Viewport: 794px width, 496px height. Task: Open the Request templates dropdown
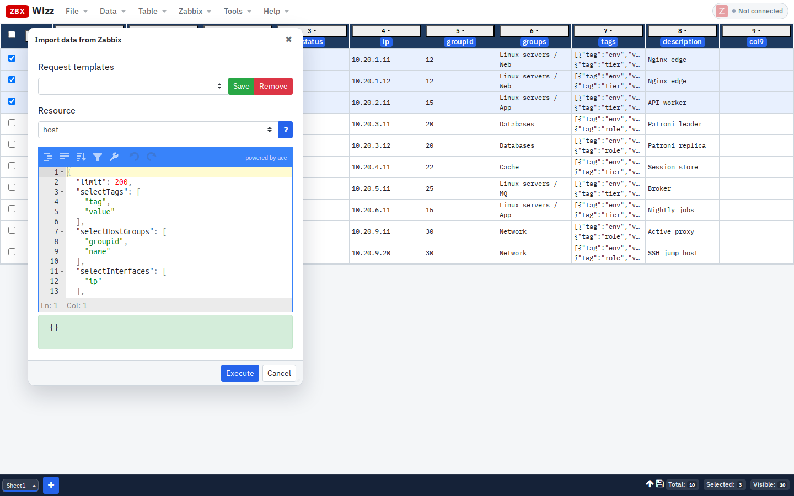(133, 86)
